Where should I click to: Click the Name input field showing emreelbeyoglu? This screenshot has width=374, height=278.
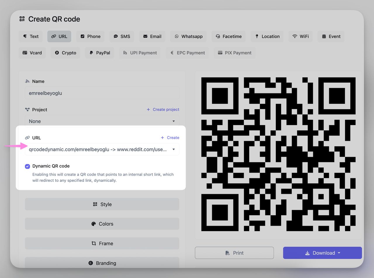102,93
